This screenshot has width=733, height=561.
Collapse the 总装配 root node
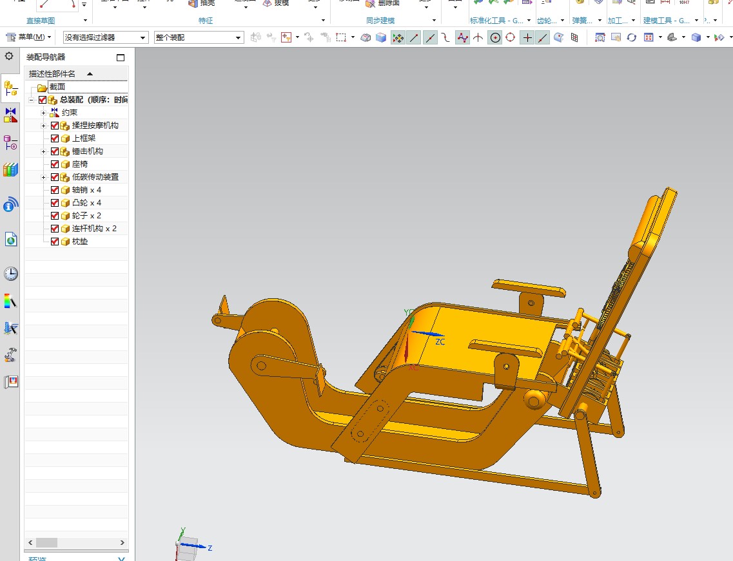click(x=32, y=100)
